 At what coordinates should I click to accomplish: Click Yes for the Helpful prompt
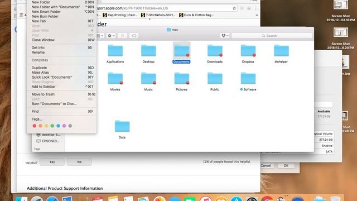pyautogui.click(x=52, y=162)
